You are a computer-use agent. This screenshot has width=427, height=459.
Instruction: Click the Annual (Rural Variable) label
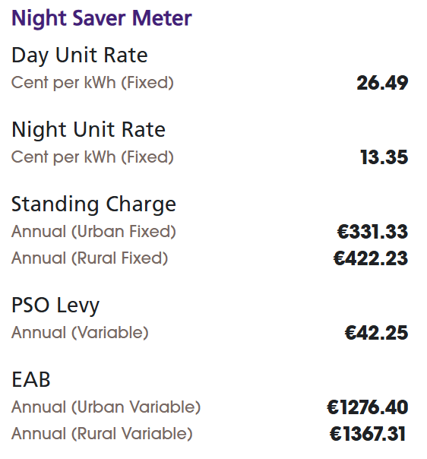coord(102,433)
